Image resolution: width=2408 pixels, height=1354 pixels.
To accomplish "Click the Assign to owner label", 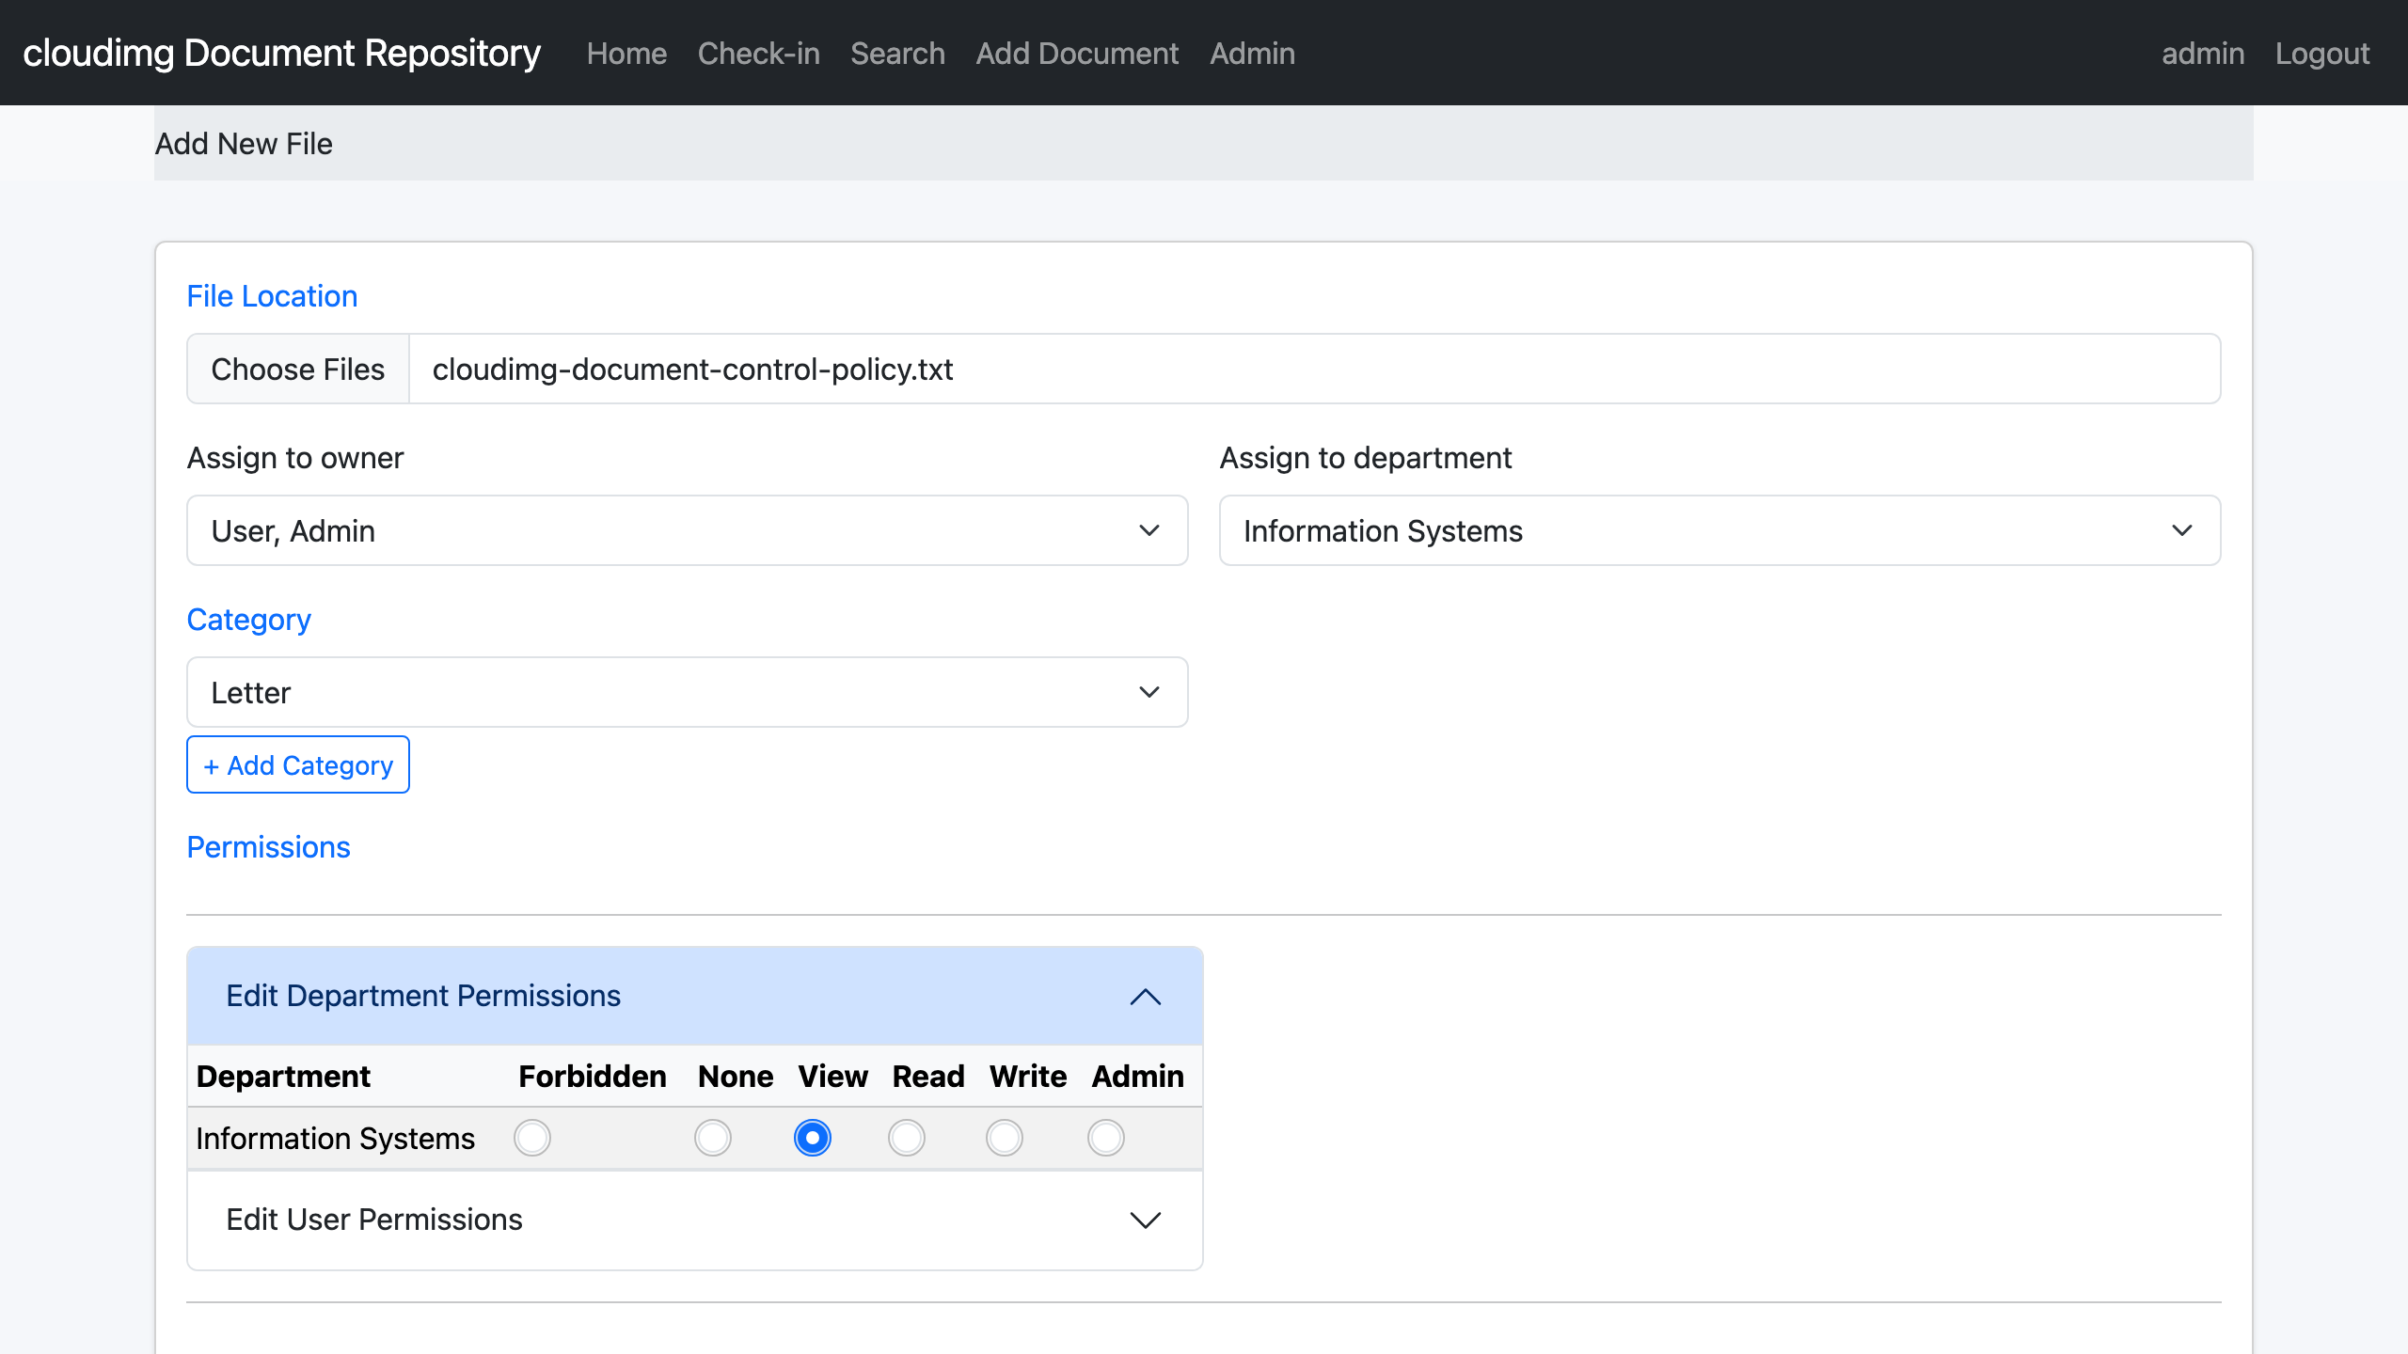I will tap(295, 458).
